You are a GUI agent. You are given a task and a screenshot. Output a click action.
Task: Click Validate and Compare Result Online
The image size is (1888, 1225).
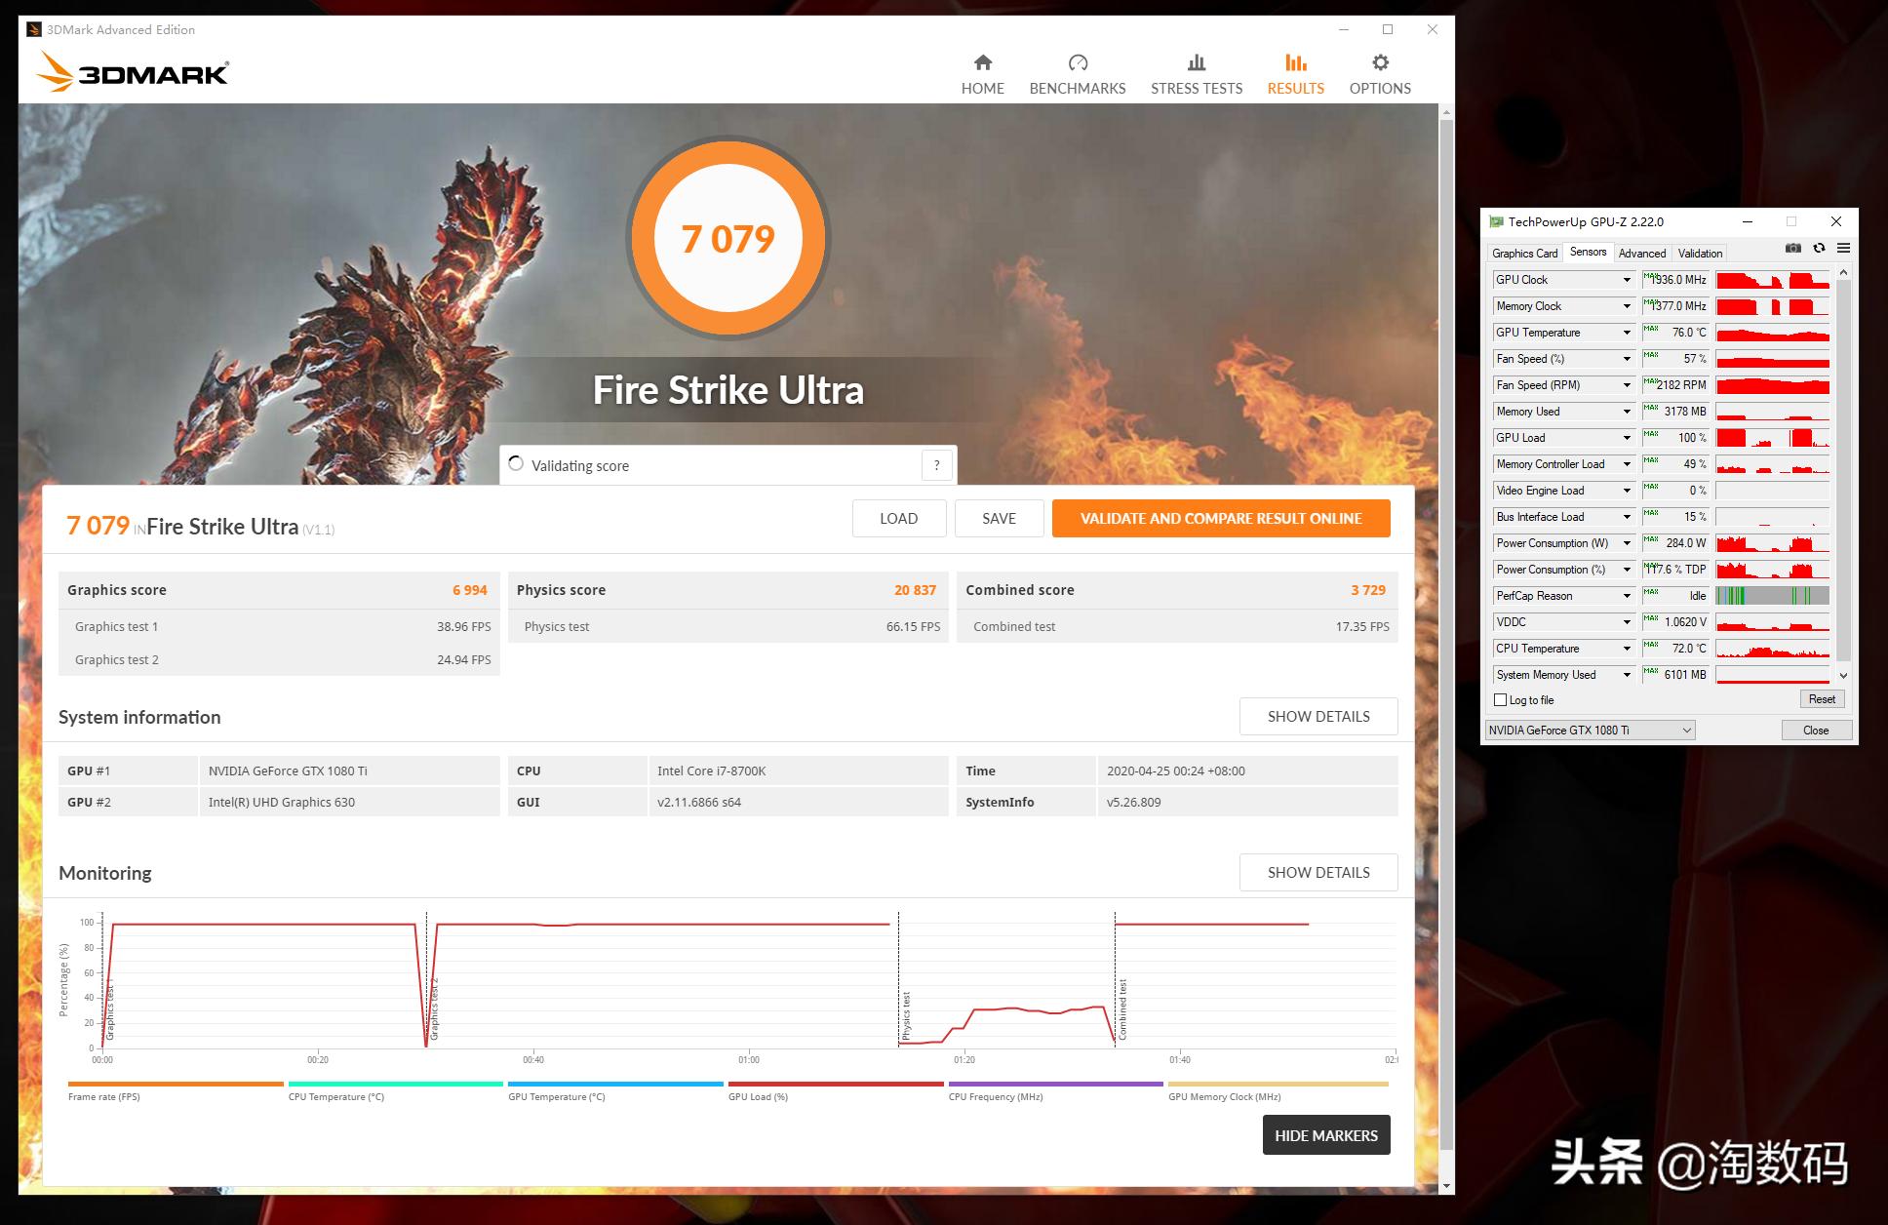coord(1220,519)
